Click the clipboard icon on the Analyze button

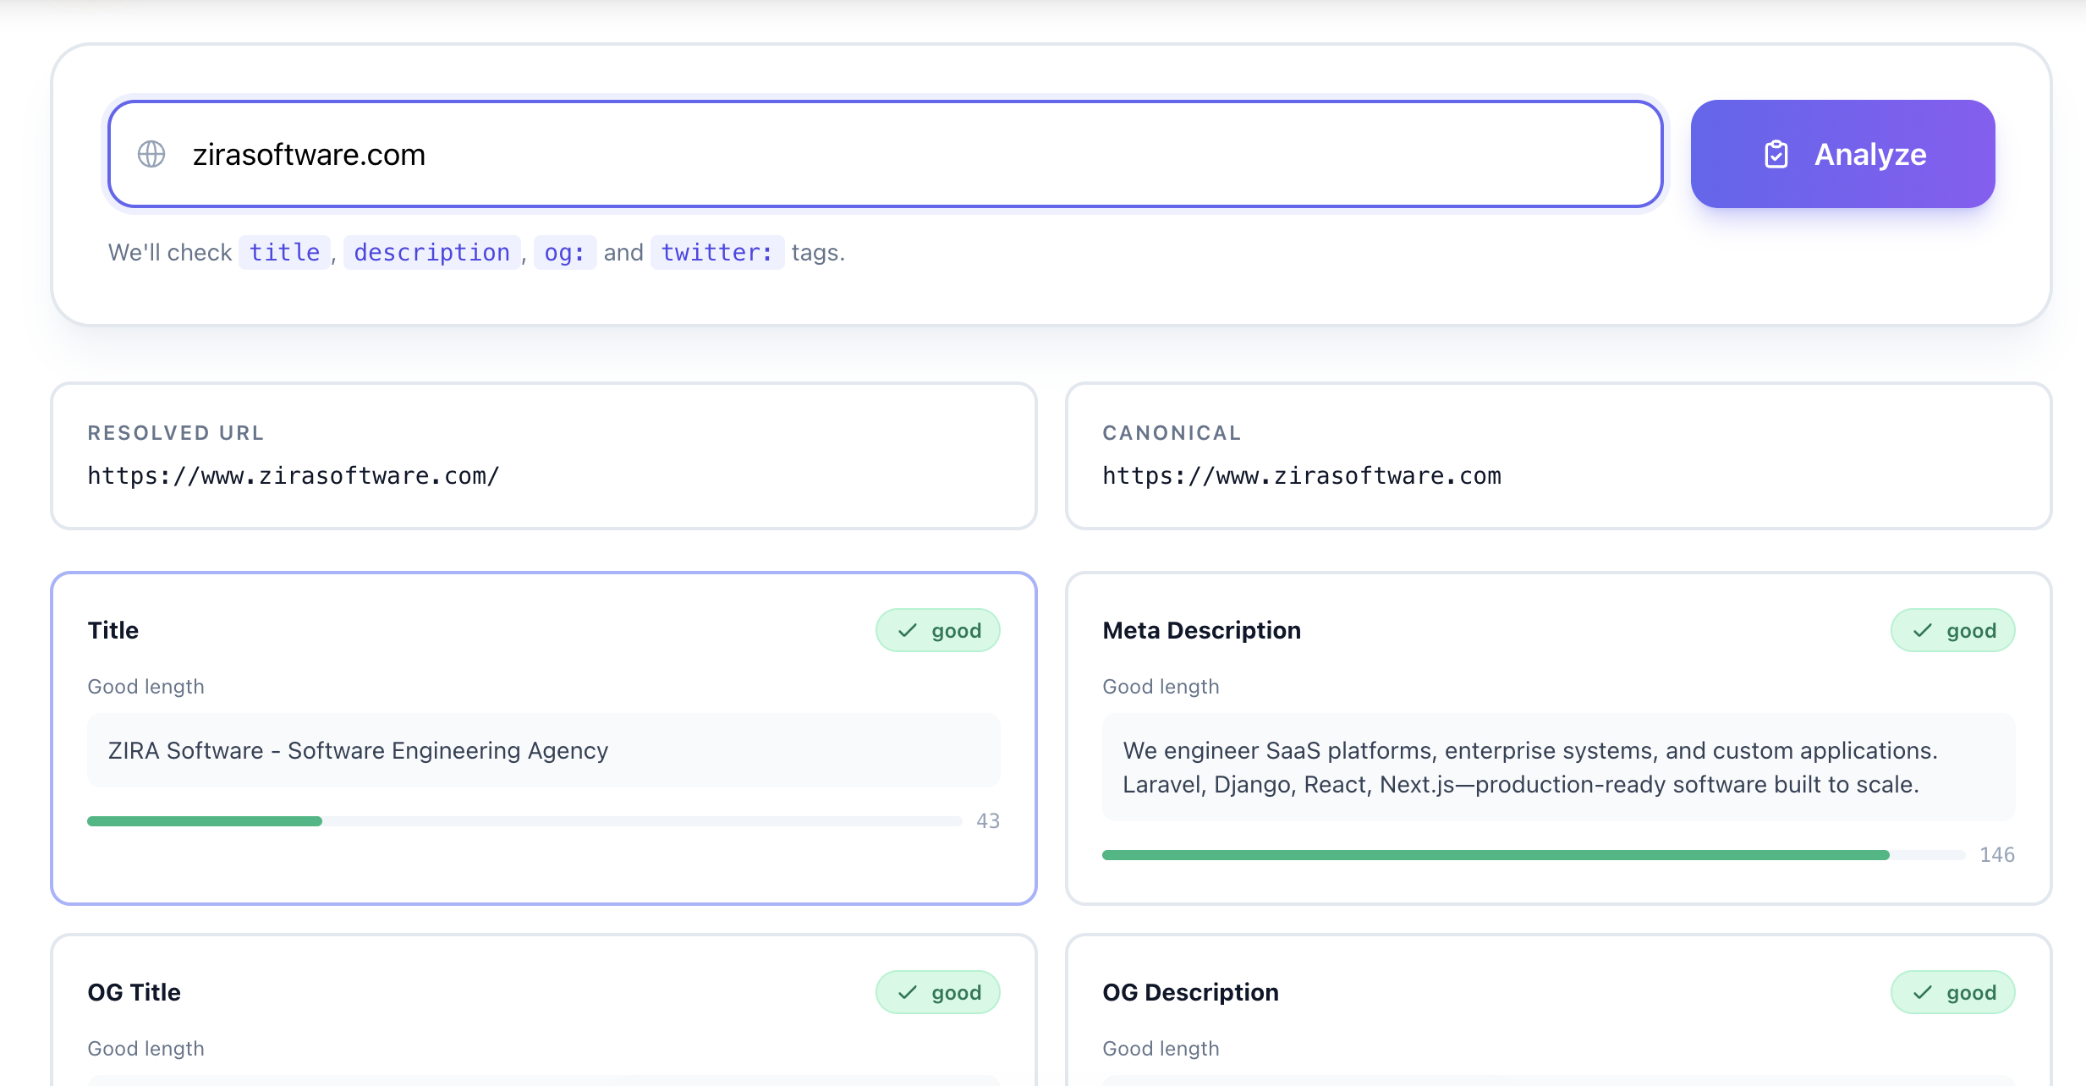pos(1776,154)
